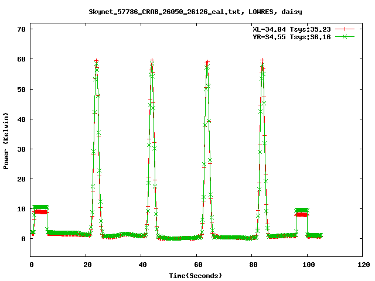Click the y-axis tick label 20

[21, 179]
